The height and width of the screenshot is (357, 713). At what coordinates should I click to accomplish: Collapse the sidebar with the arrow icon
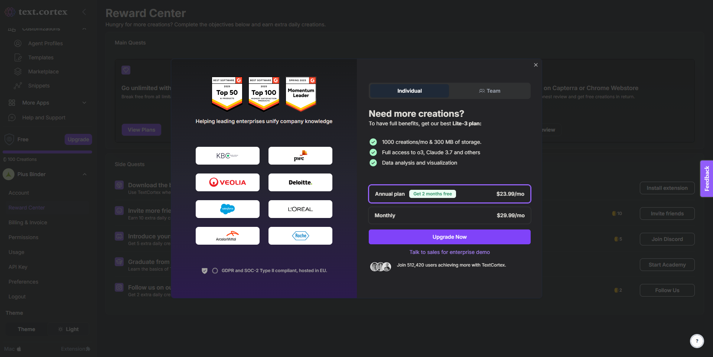coord(84,12)
